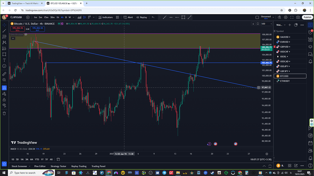Create a new price Alert

(x=128, y=17)
